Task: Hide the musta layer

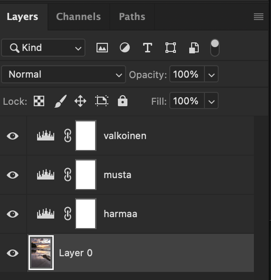Action: click(13, 175)
